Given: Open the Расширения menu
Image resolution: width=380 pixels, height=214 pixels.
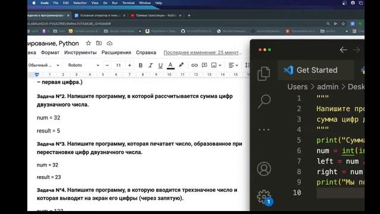Looking at the screenshot, I should (116, 53).
